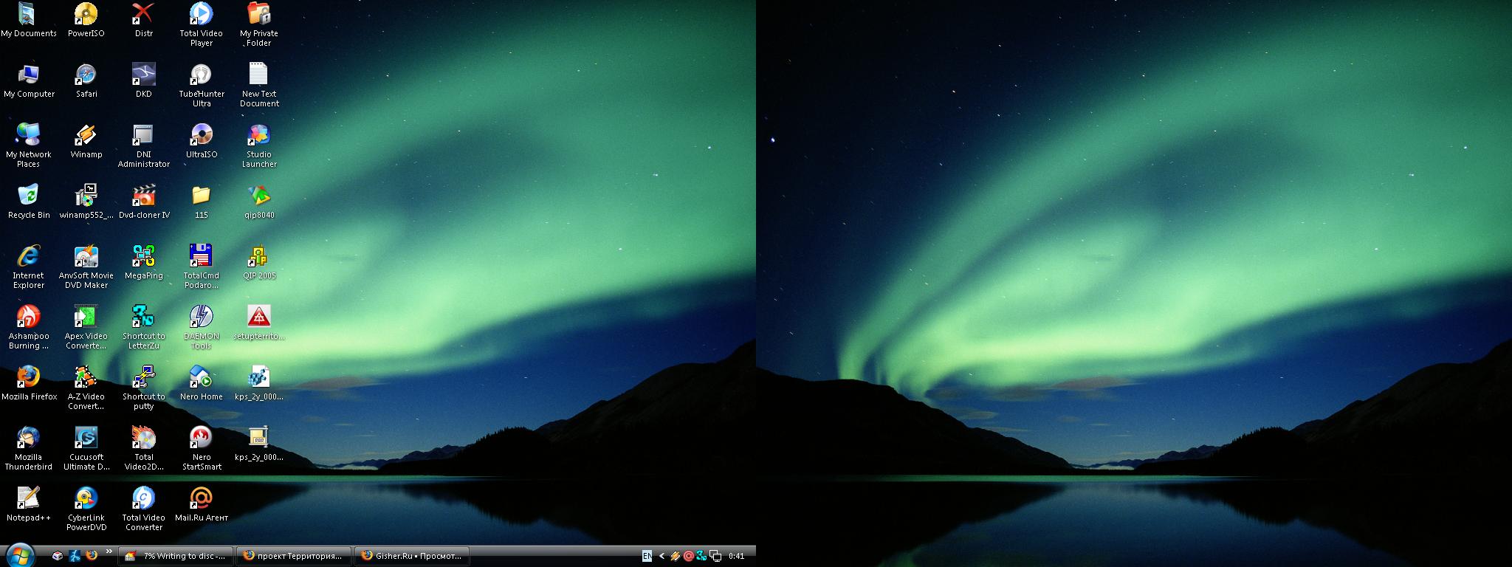Open the PowerISO desktop shortcut
1512x567 pixels.
(86, 14)
